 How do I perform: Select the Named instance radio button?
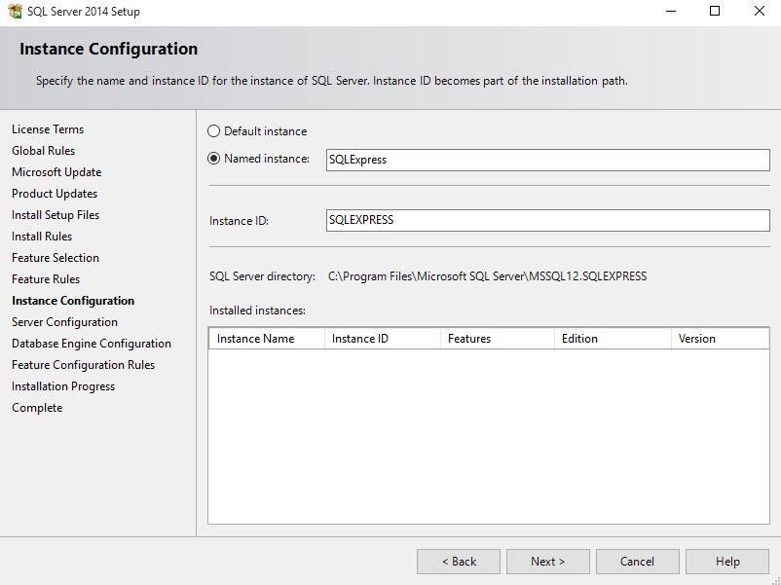[213, 159]
